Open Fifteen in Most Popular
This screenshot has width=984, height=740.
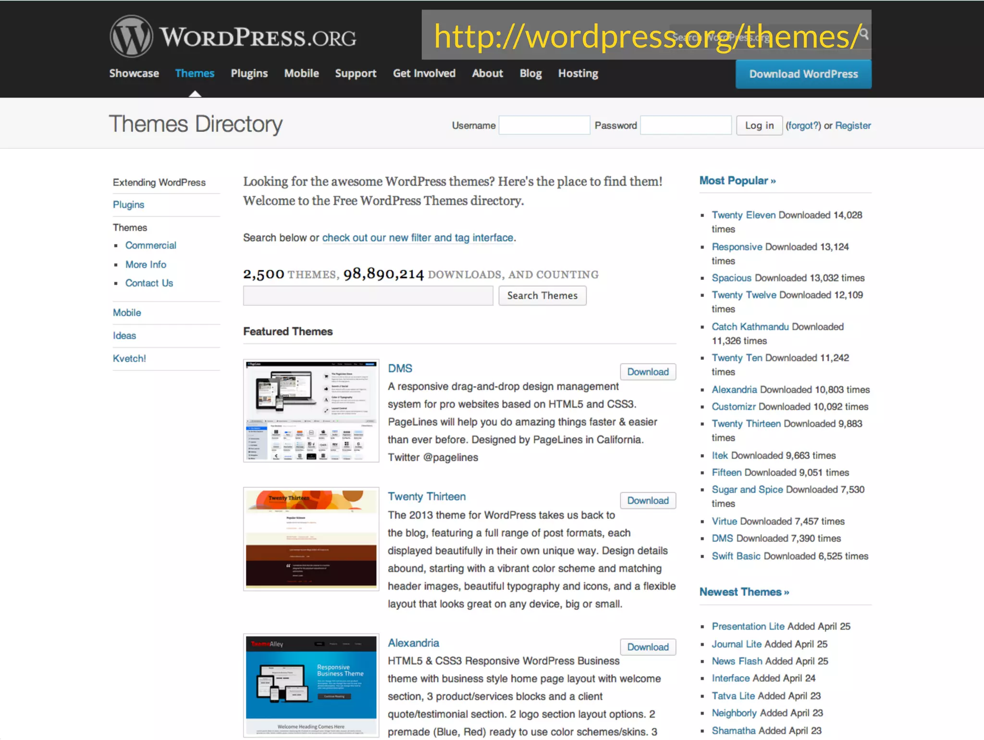coord(726,473)
